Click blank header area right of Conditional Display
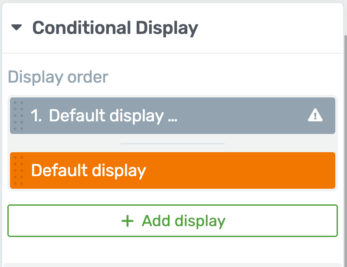 270,28
